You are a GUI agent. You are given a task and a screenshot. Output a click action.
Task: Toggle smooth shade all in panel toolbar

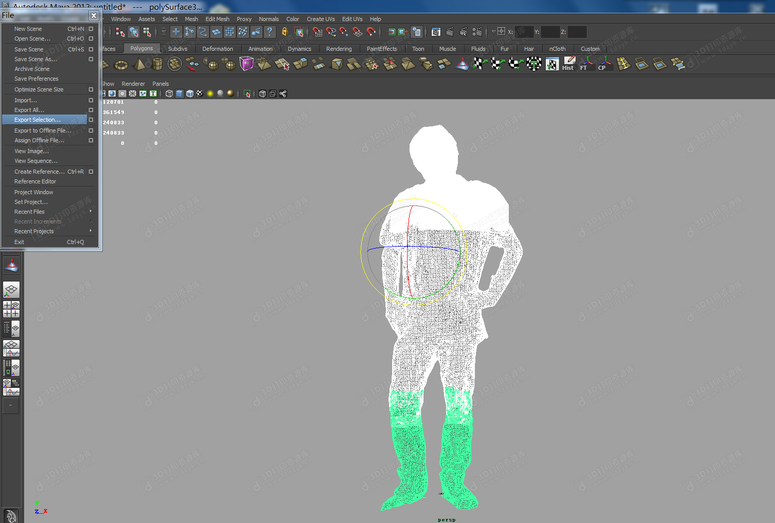point(179,94)
